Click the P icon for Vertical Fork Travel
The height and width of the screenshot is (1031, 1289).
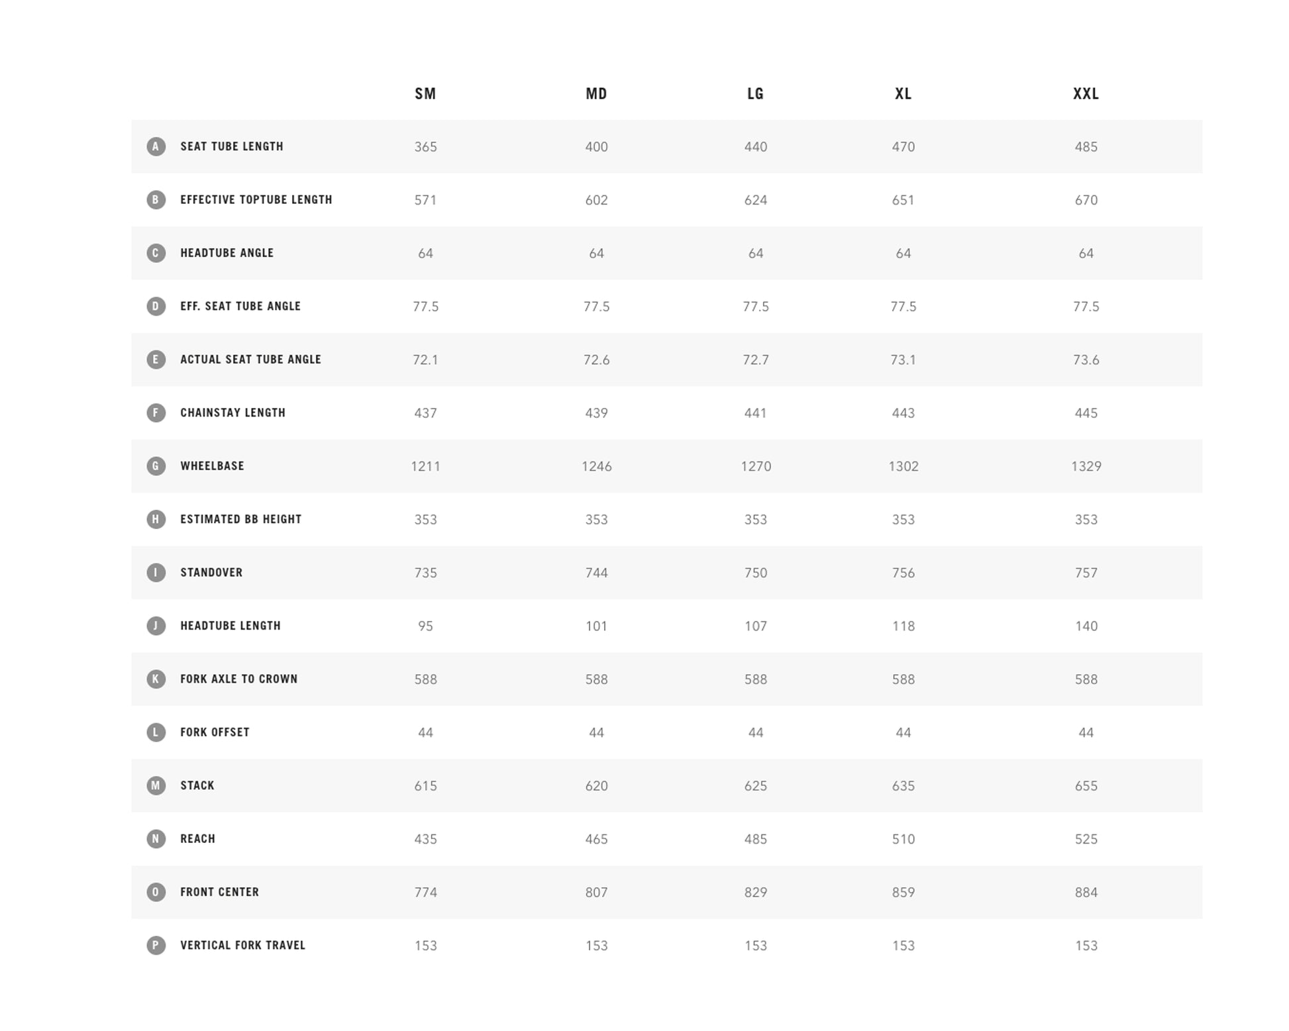[156, 945]
